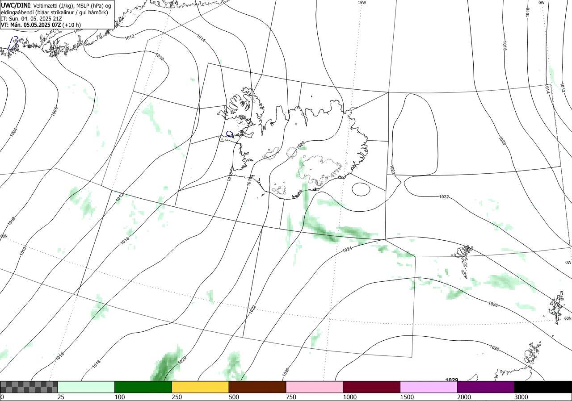The image size is (572, 401).
Task: Click the '1029' pressure maximum label
Action: click(452, 380)
